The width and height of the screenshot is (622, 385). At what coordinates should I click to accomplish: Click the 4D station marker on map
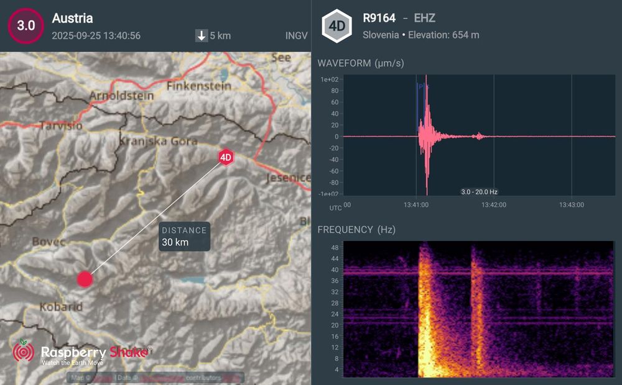point(226,158)
